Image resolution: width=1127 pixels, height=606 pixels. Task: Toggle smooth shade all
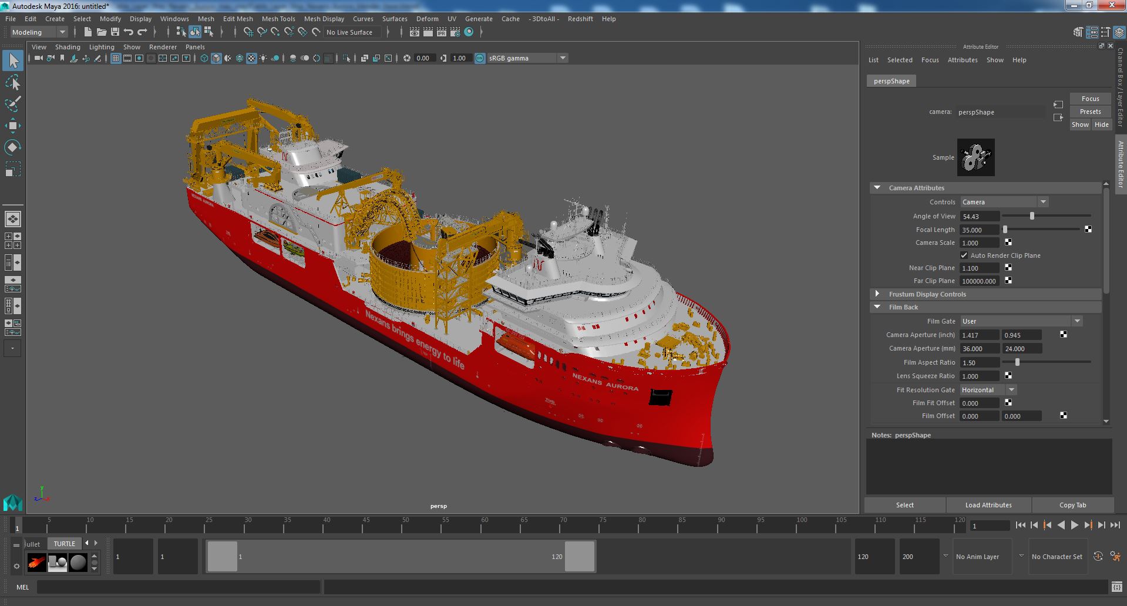coord(216,58)
